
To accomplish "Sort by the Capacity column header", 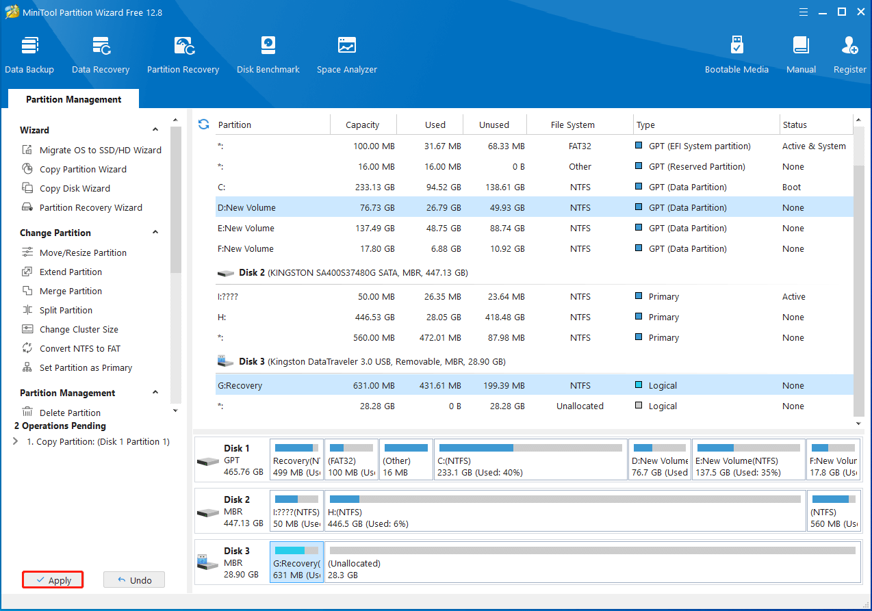I will coord(363,125).
